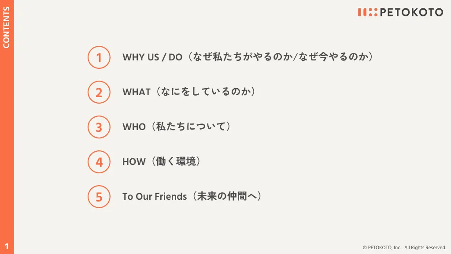Click the circled number 2 icon
The width and height of the screenshot is (451, 254).
[x=99, y=92]
